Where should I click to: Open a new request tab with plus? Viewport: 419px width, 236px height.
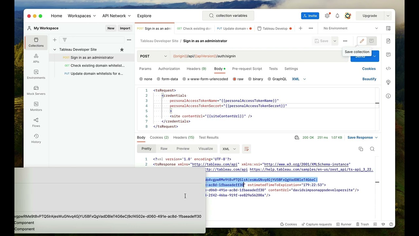[x=301, y=28]
